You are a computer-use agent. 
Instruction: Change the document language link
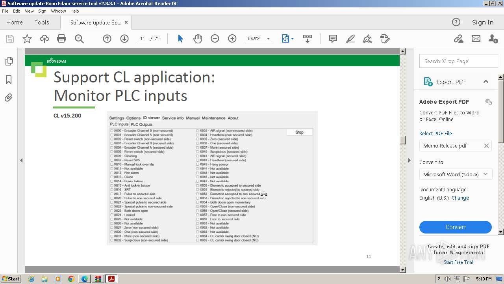460,198
